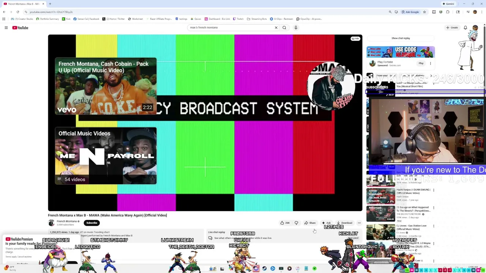
Task: Reload the current page
Action: pyautogui.click(x=18, y=12)
